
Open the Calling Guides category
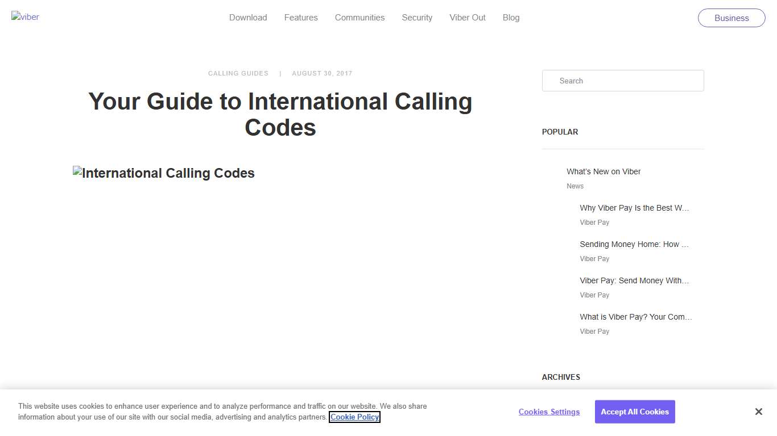tap(238, 73)
